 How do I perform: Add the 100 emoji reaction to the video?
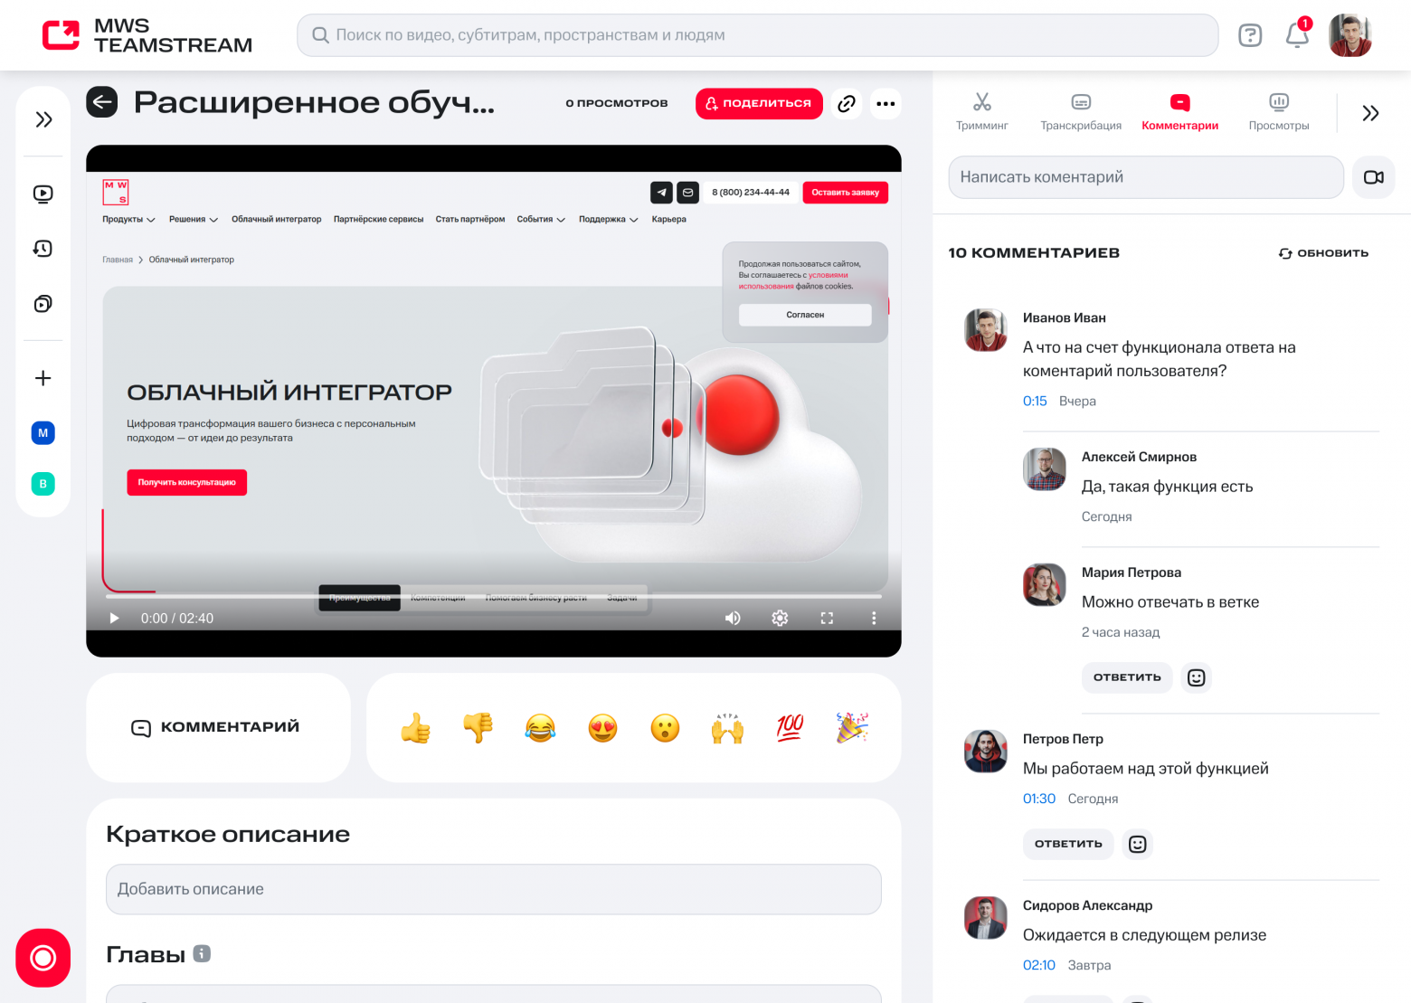[x=789, y=727]
